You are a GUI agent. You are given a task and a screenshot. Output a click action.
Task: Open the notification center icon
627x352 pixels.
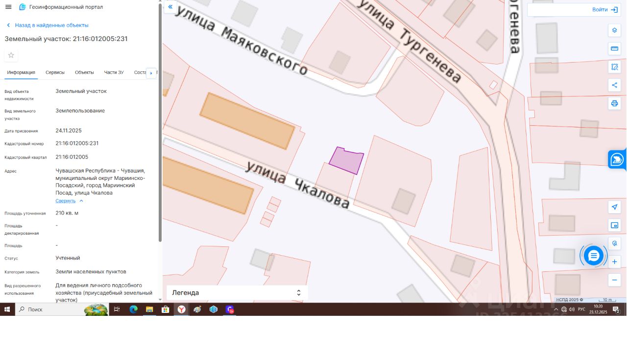[616, 309]
